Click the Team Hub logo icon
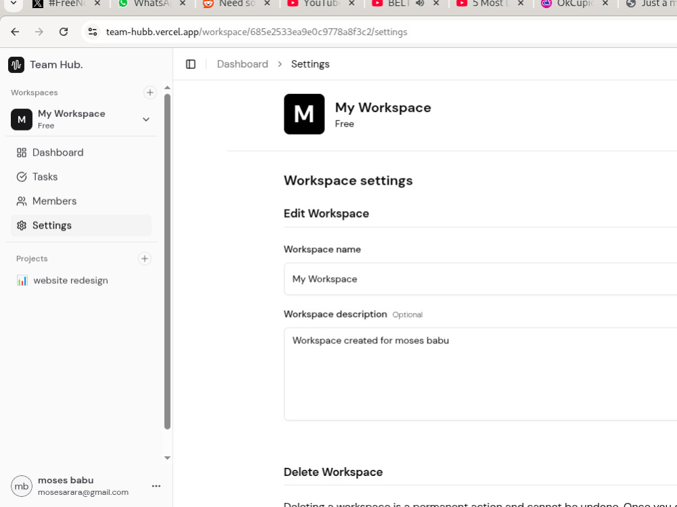 [16, 65]
